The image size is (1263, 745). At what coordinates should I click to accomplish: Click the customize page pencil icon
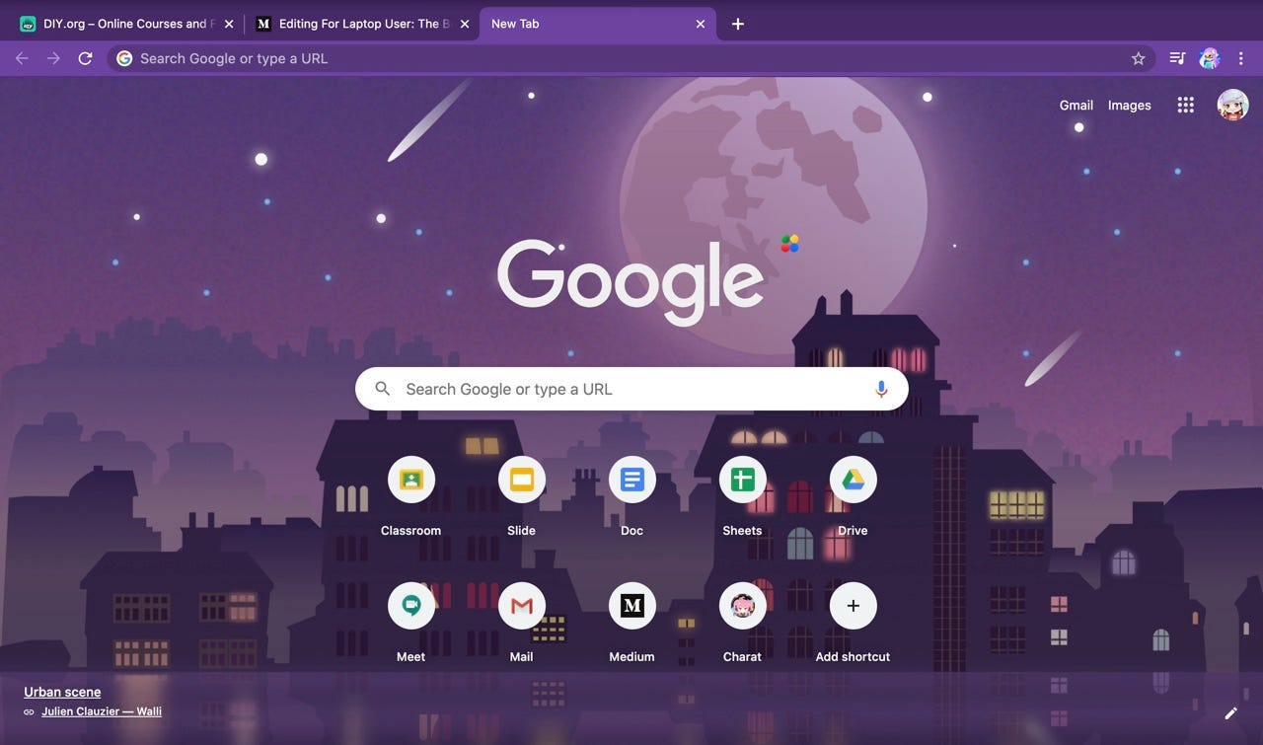tap(1230, 712)
